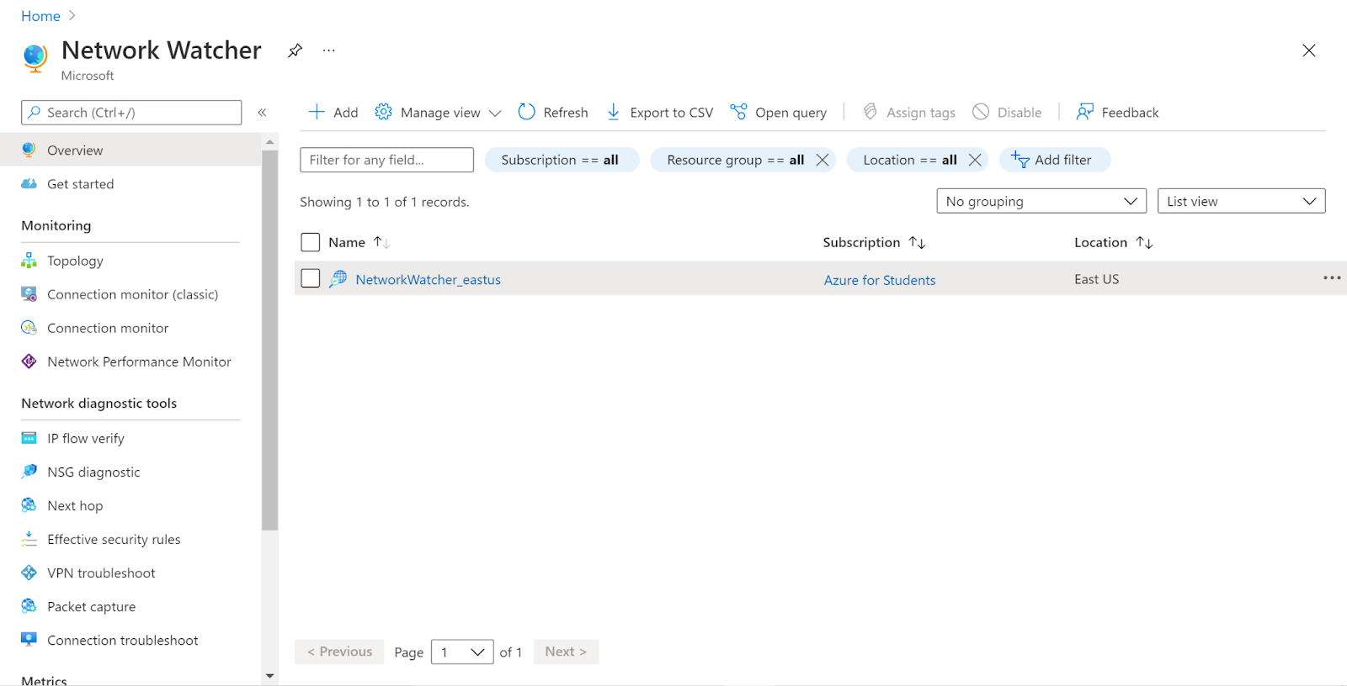Image resolution: width=1347 pixels, height=686 pixels.
Task: Check the NetworkWatcher_eastus row checkbox
Action: pyautogui.click(x=311, y=278)
